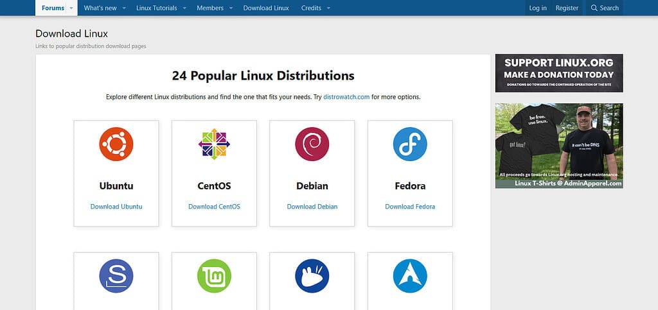This screenshot has height=310, width=658.
Task: Expand the Forums dropdown arrow
Action: (71, 8)
